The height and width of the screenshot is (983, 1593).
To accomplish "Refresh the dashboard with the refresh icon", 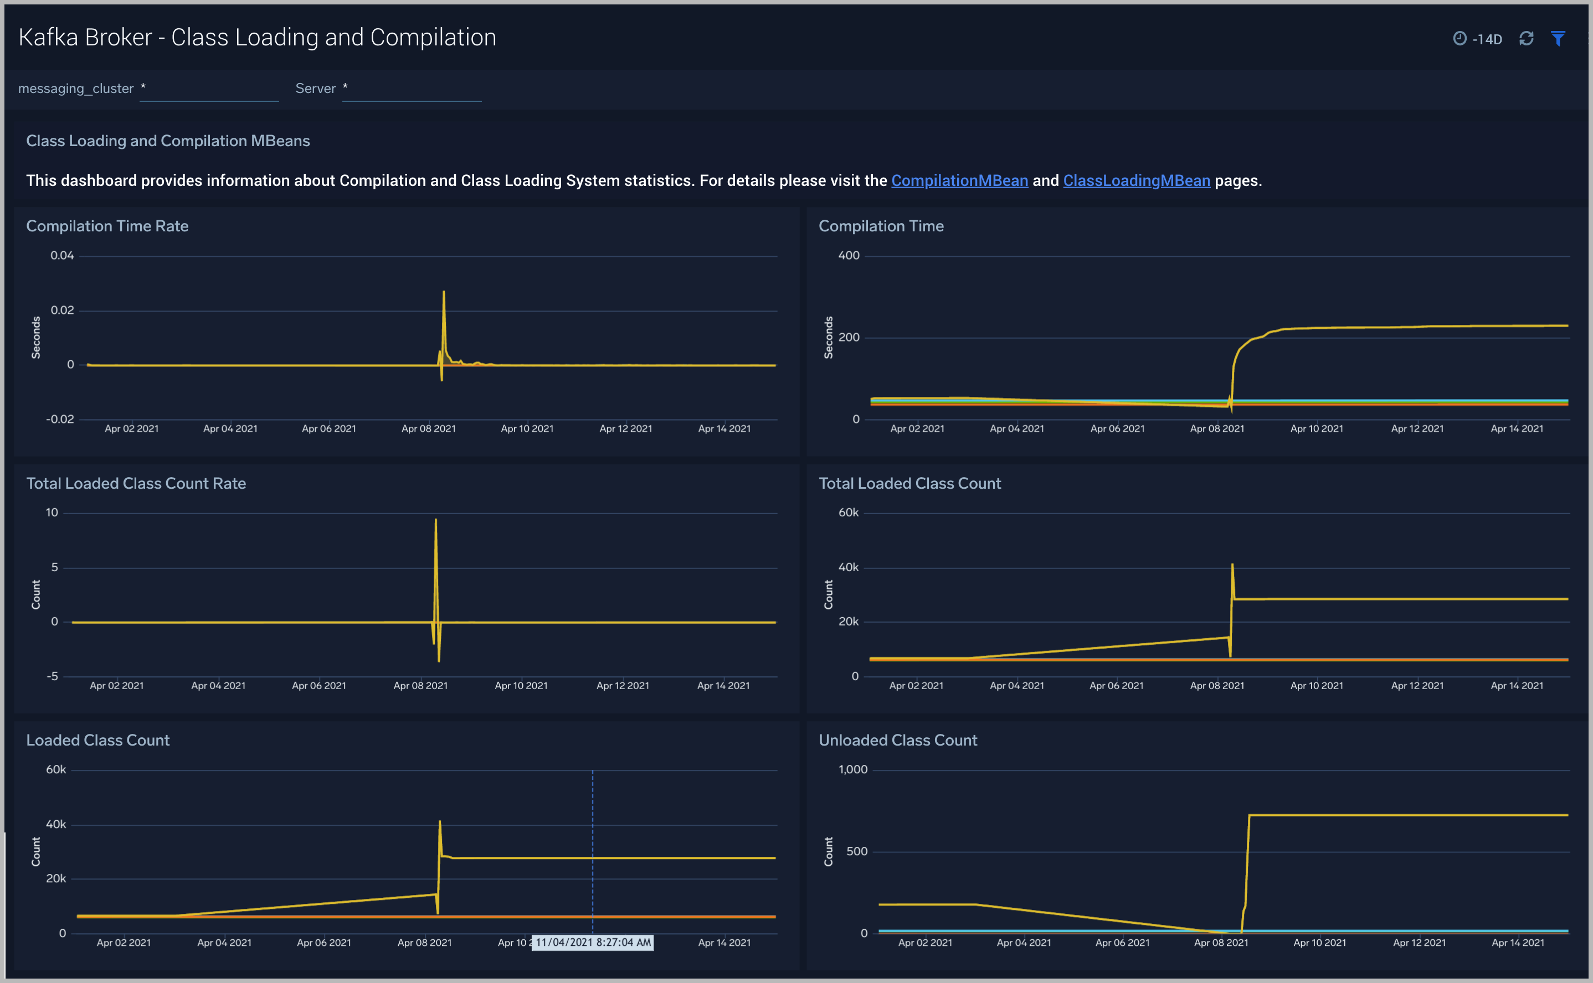I will (x=1526, y=38).
